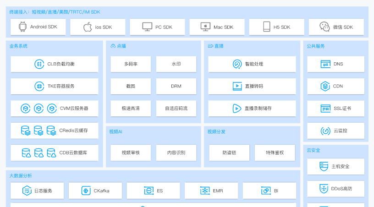Choose the 防盗链 box

(229, 153)
